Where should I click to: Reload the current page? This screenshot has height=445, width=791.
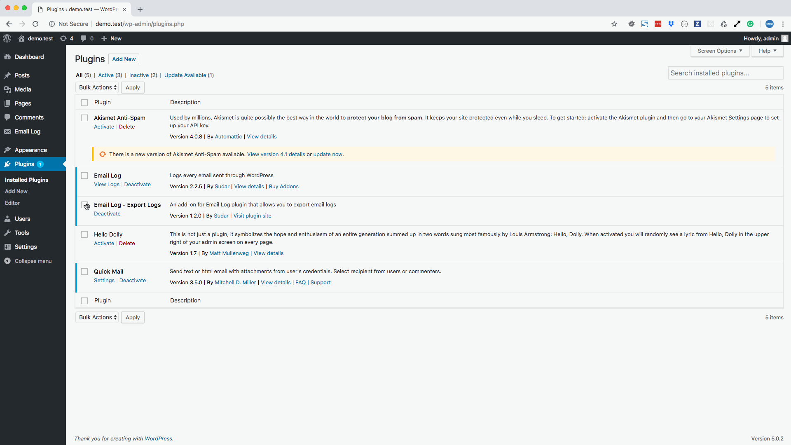pos(35,24)
